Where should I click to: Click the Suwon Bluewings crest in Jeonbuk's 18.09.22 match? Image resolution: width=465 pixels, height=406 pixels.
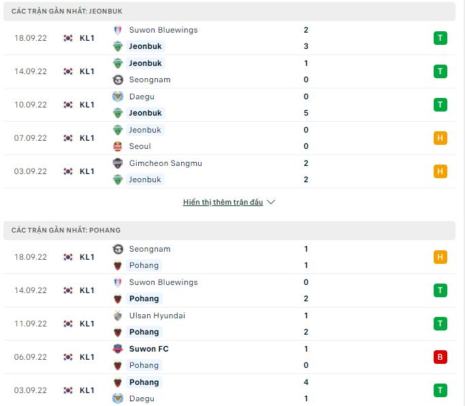(x=118, y=30)
